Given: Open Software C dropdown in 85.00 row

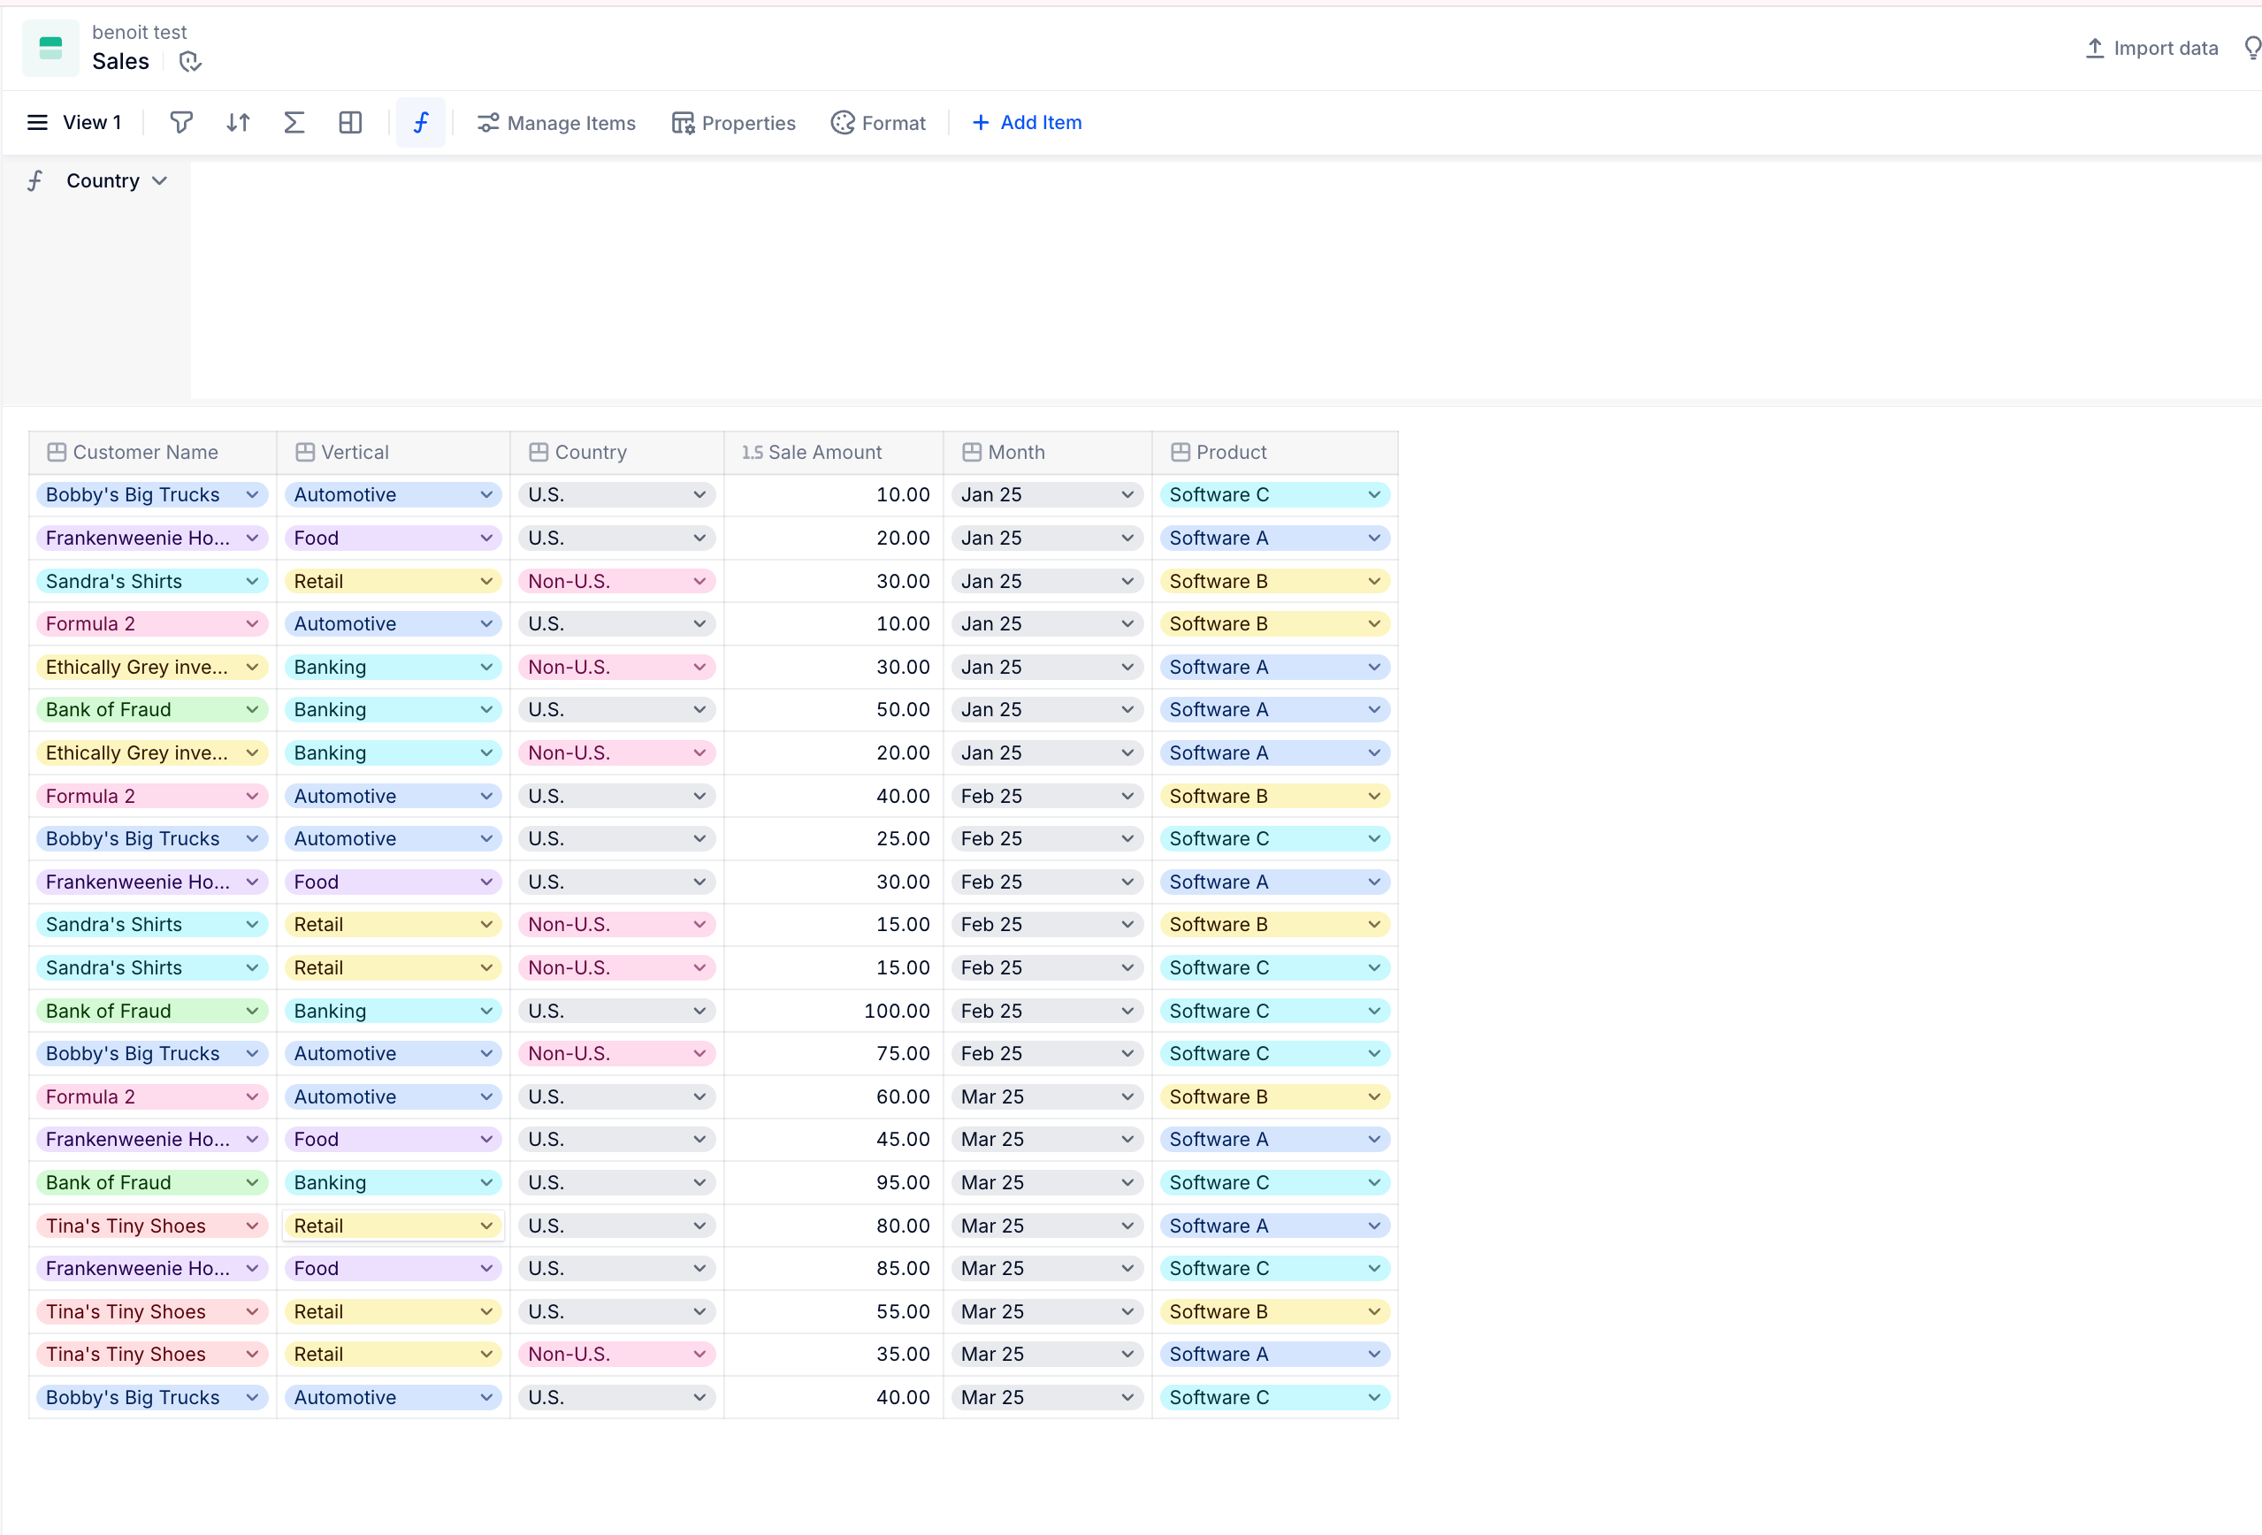Looking at the screenshot, I should [1275, 1269].
